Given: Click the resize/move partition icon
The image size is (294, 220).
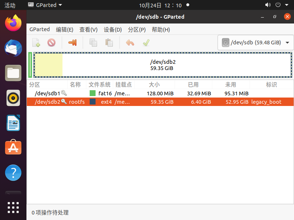Looking at the screenshot, I should coord(72,43).
